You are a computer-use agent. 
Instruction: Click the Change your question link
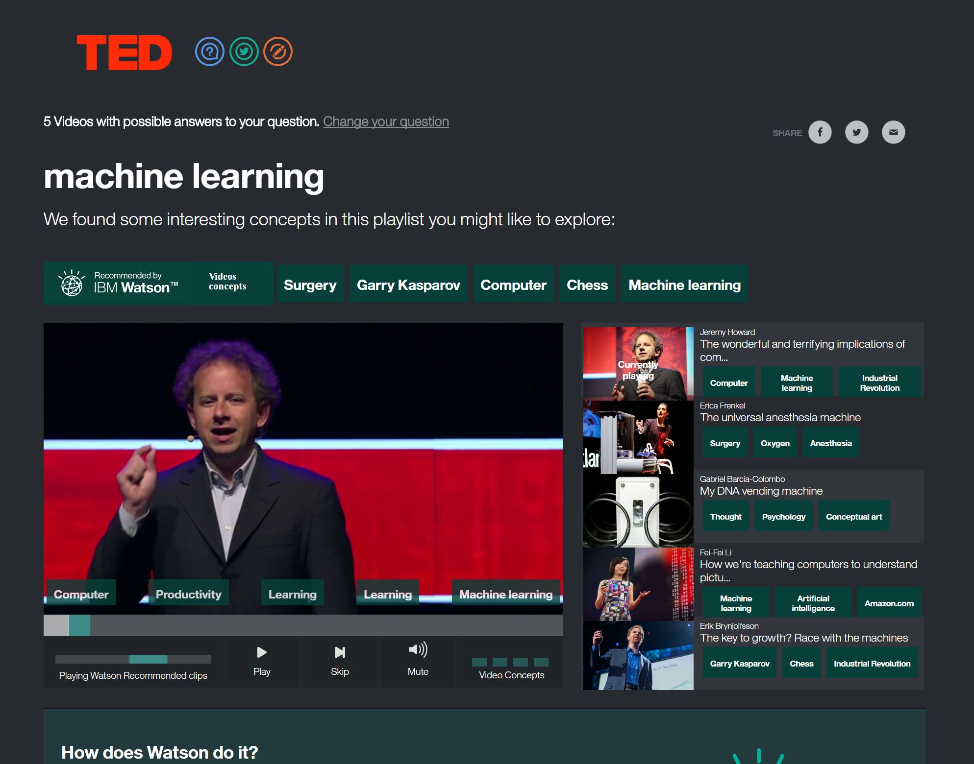point(386,121)
